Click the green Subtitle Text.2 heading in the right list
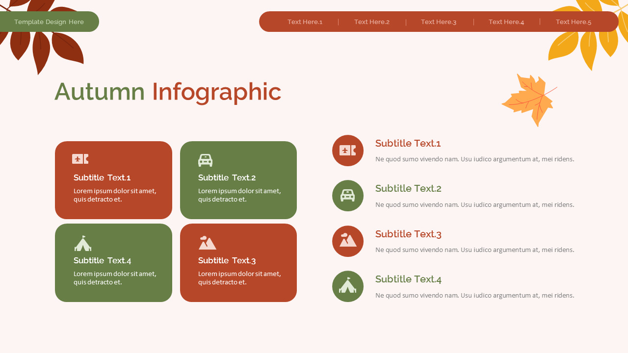 click(408, 188)
